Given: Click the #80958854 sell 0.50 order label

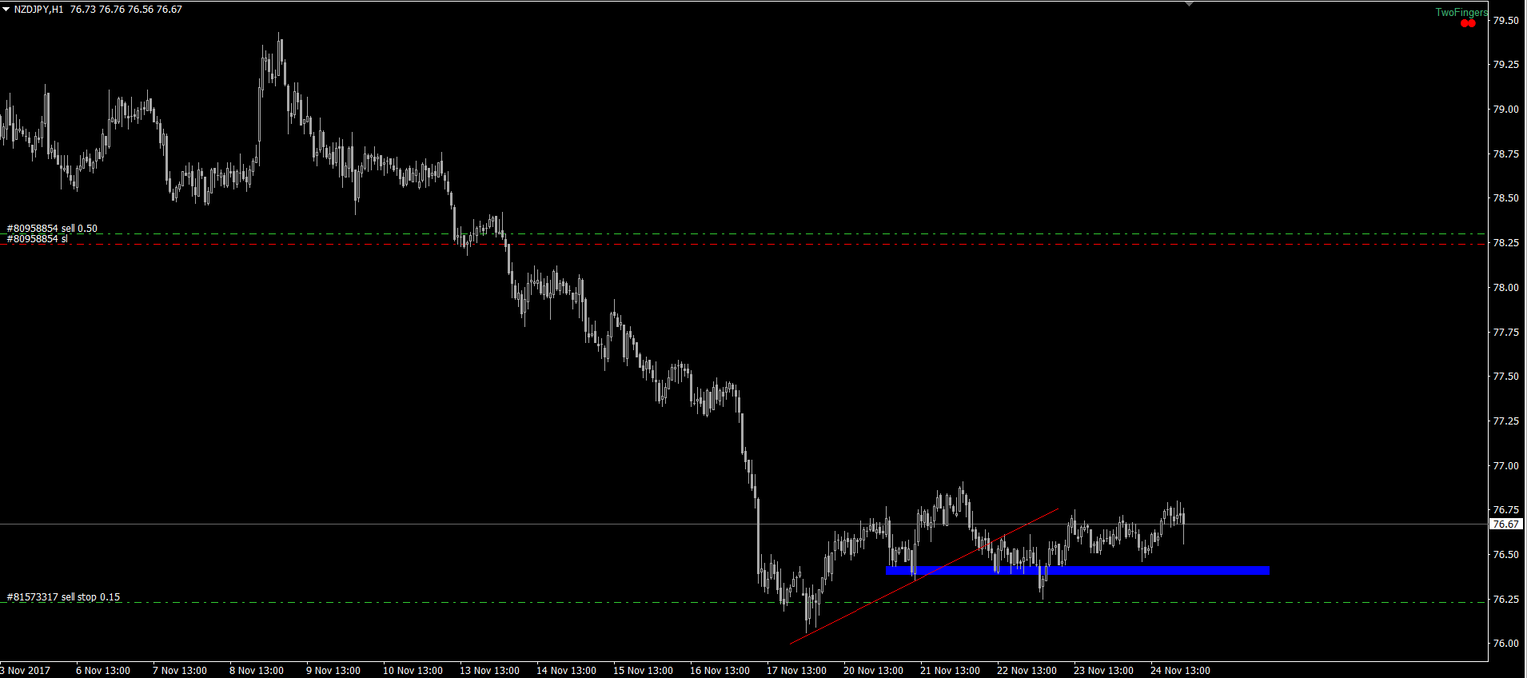Looking at the screenshot, I should (x=52, y=229).
